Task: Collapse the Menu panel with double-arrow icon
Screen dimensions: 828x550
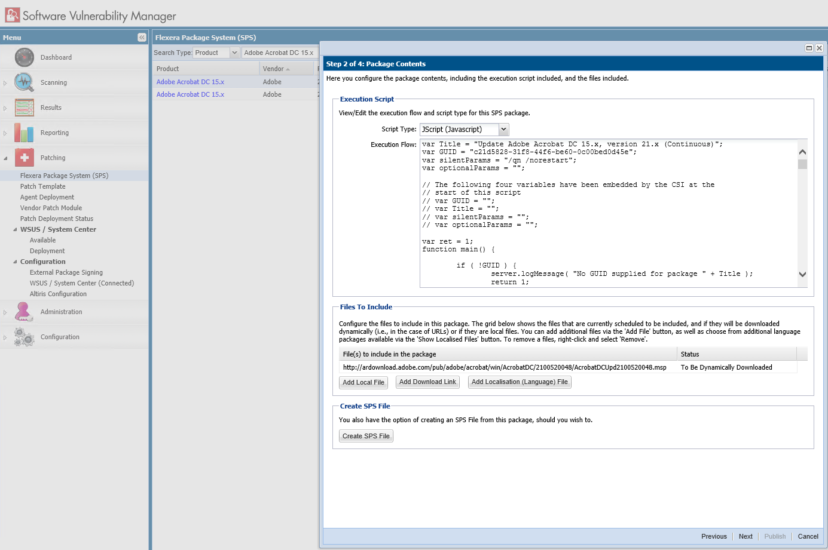Action: click(142, 37)
